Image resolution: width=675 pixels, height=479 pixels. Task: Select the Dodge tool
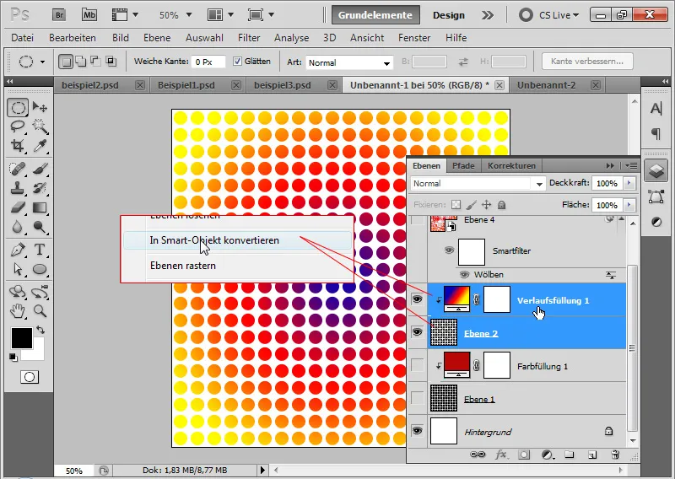click(40, 227)
